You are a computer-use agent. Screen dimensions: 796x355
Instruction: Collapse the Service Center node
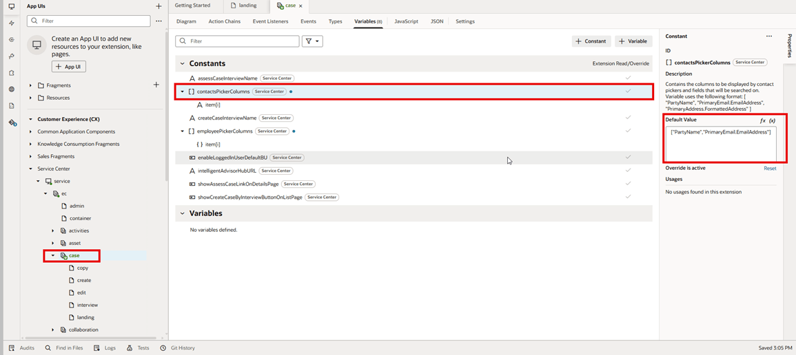(x=30, y=169)
